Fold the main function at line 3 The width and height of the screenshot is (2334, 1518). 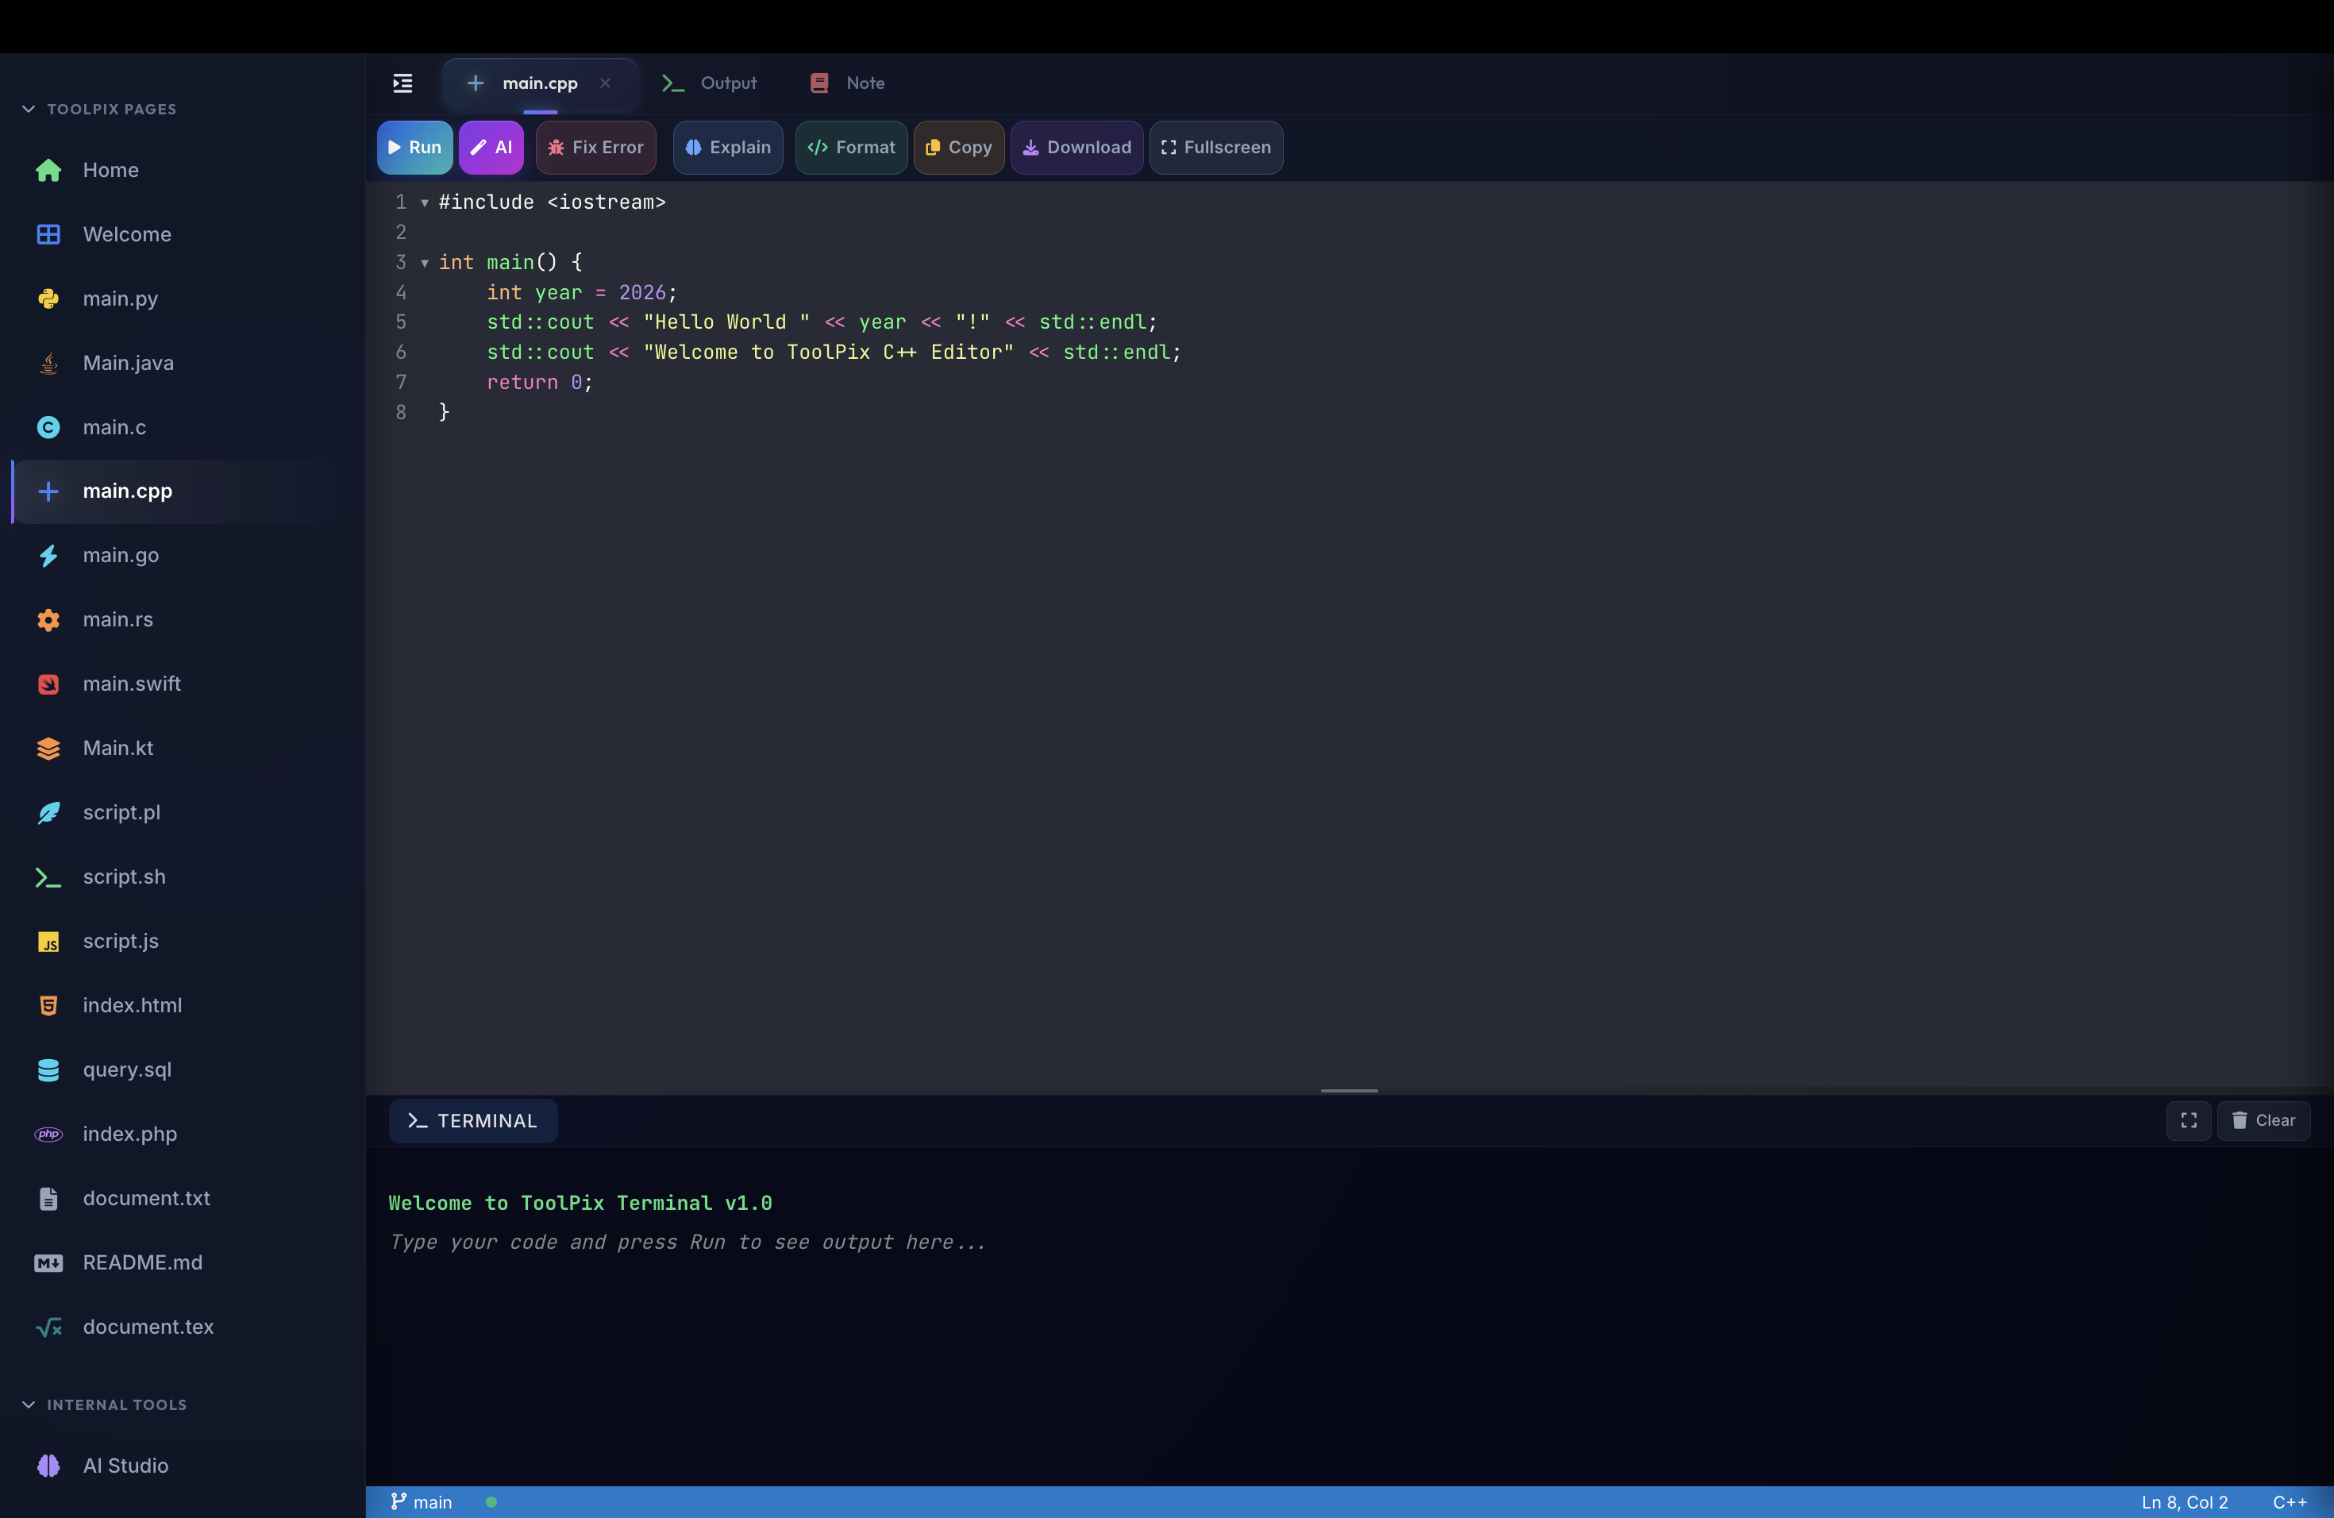tap(425, 263)
